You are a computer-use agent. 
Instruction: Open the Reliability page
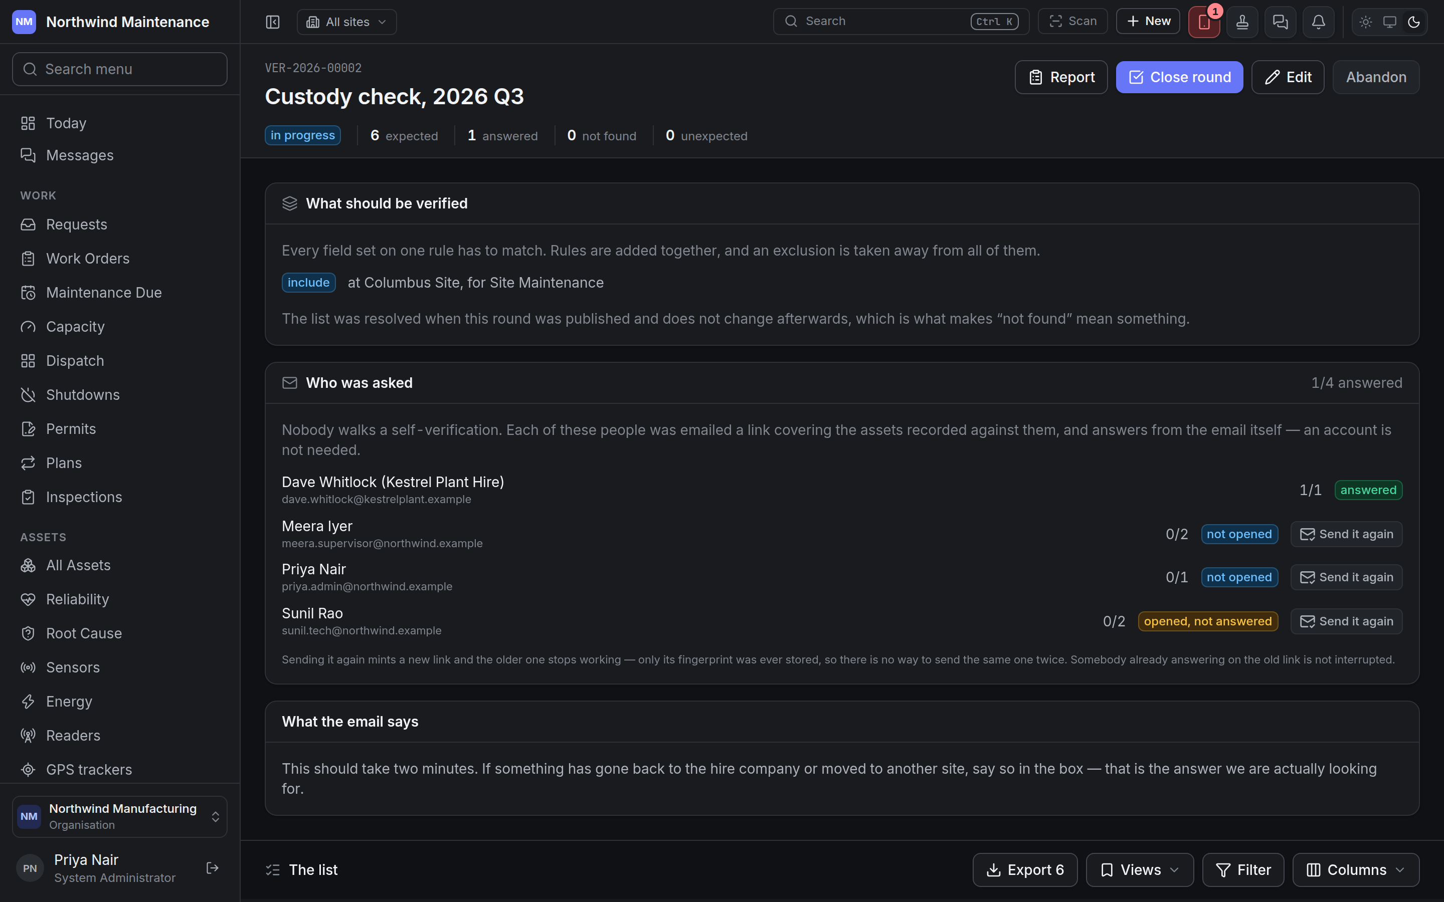pos(120,599)
